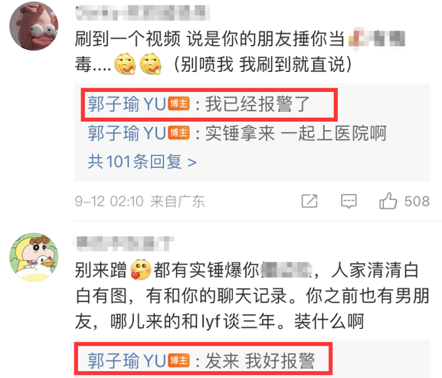
Task: Open the pink puppet avatar profile
Action: 34,26
